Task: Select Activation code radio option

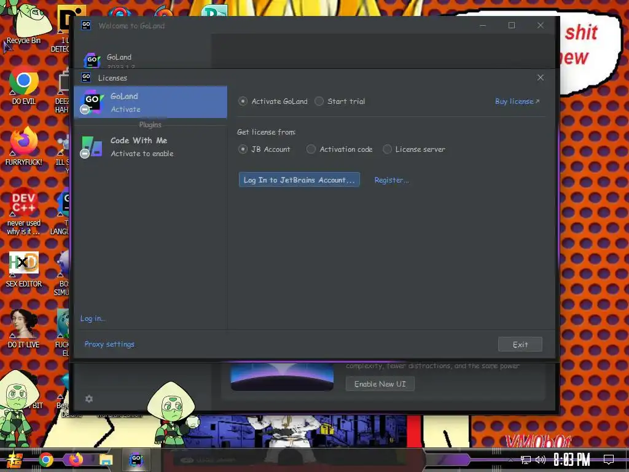Action: click(311, 149)
